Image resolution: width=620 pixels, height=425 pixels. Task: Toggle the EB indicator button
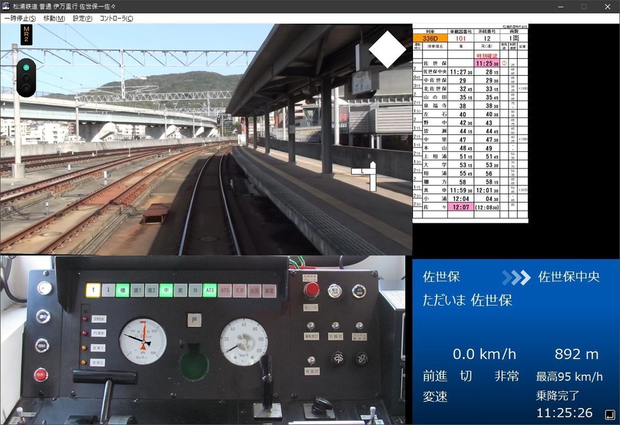click(239, 289)
